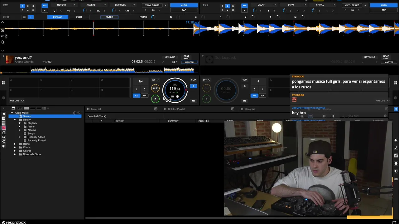Play deck 1 with the green play button
Viewport: 399px width, 224px height.
155,99
